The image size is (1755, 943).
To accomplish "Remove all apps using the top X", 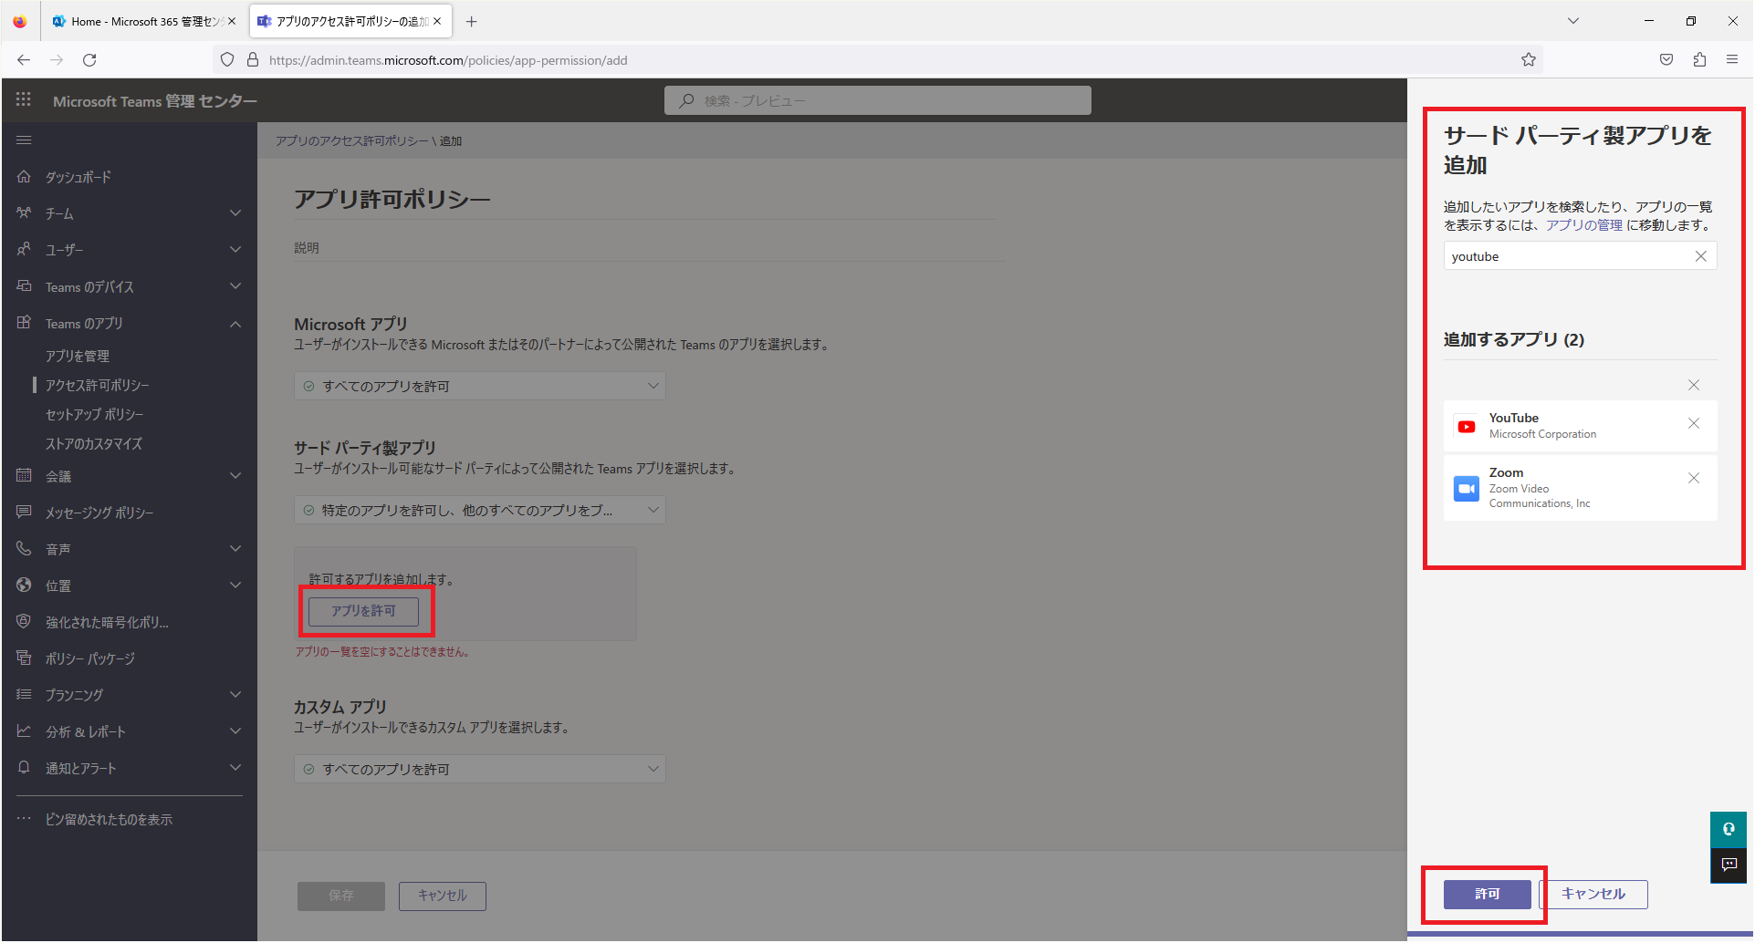I will (1694, 385).
